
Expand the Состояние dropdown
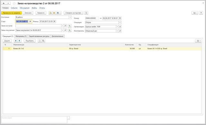(x=70, y=17)
